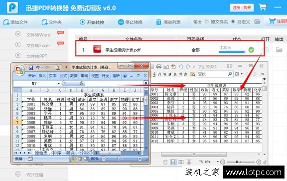287x181 pixels.
Task: Click the 全部 page selection cell
Action: 195,50
